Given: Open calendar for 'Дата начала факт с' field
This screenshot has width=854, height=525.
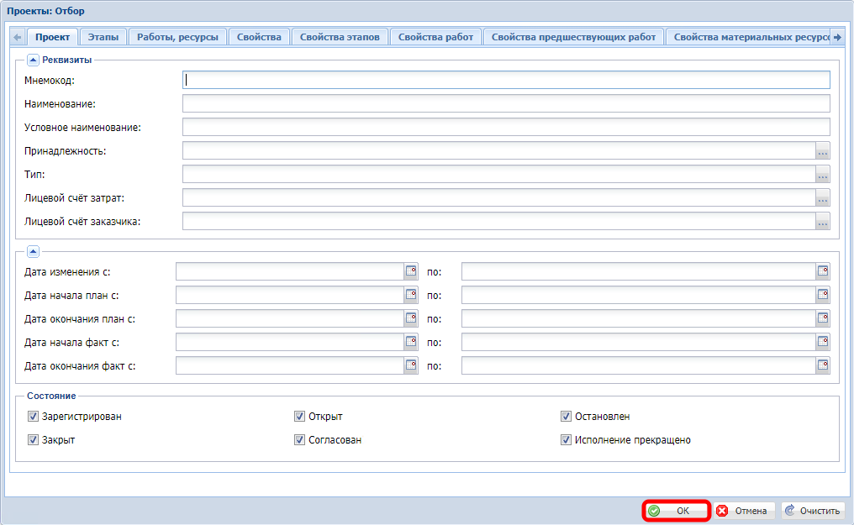Looking at the screenshot, I should pos(411,342).
